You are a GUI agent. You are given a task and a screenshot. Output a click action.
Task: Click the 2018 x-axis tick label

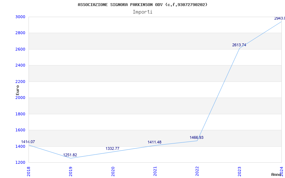pyautogui.click(x=29, y=171)
